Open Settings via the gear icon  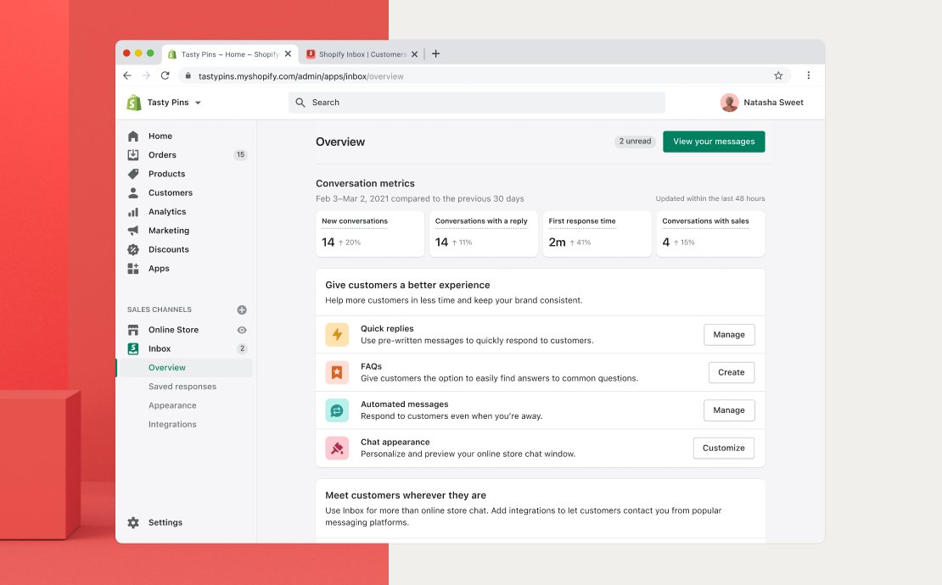click(134, 522)
